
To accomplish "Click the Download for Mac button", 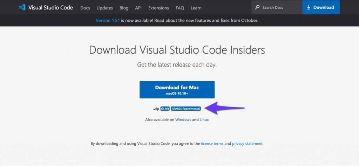I will tap(177, 90).
